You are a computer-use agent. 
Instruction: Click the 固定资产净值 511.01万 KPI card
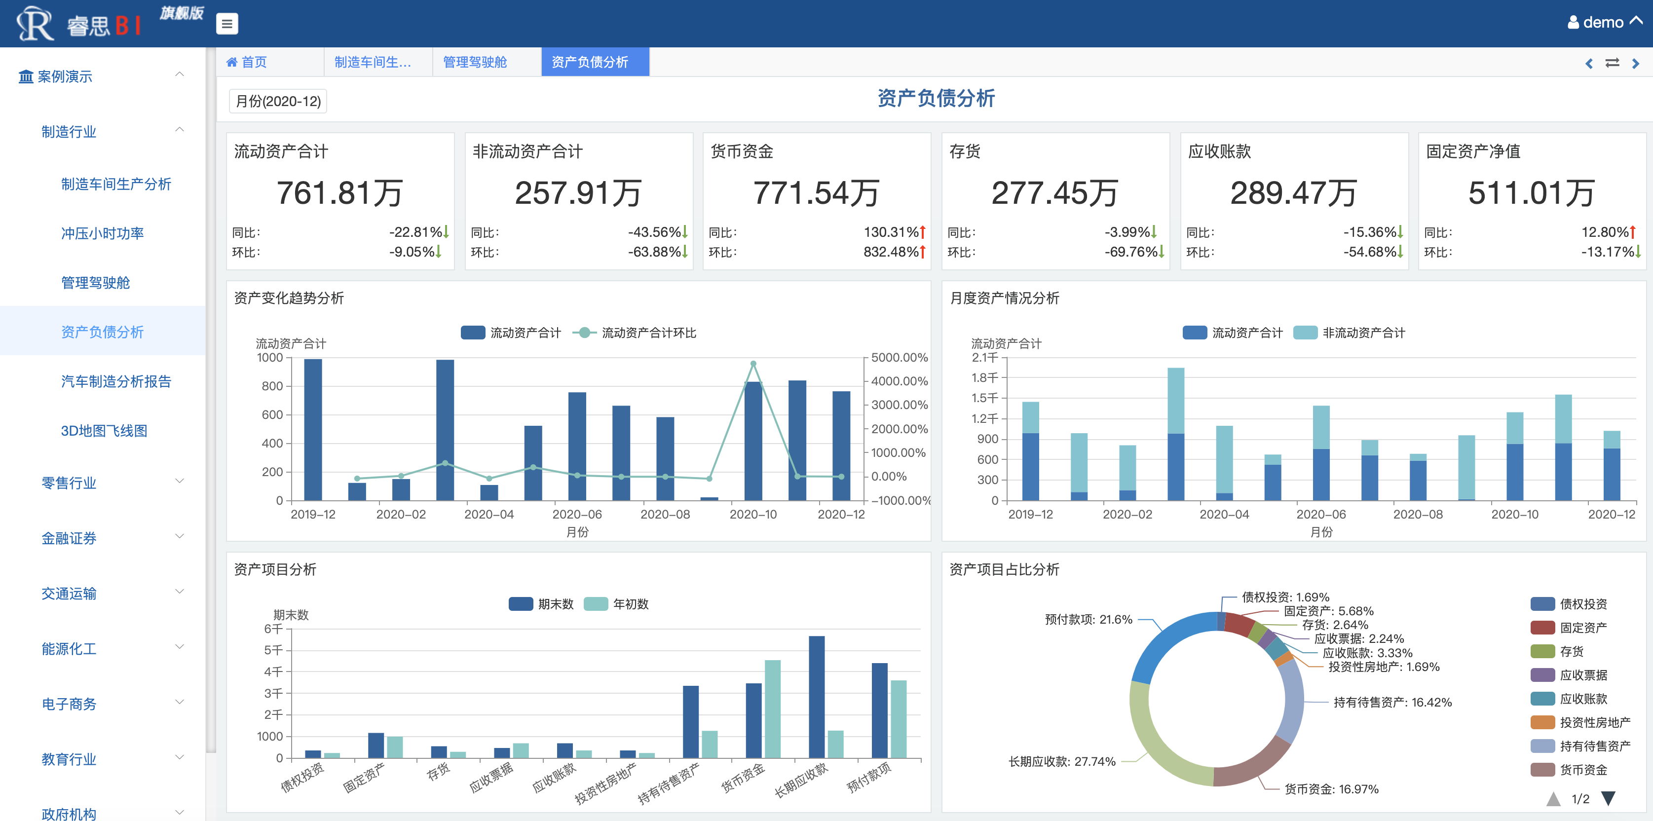pyautogui.click(x=1532, y=201)
